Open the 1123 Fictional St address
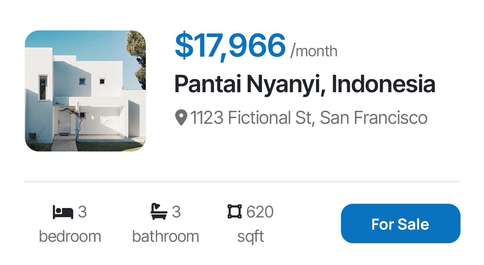 tap(309, 118)
